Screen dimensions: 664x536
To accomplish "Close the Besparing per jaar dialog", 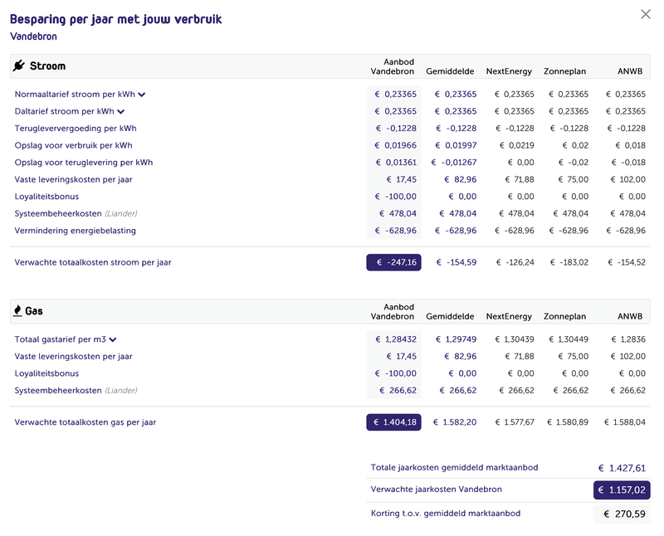I will pyautogui.click(x=646, y=14).
